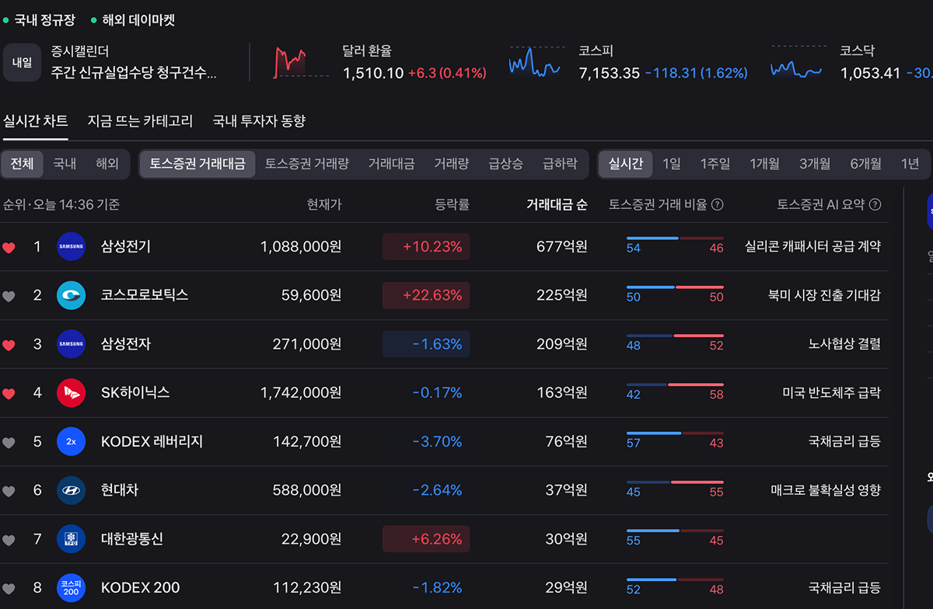Click AI summary 매크로 불확실성 영향
Viewport: 933px width, 609px height.
point(826,490)
